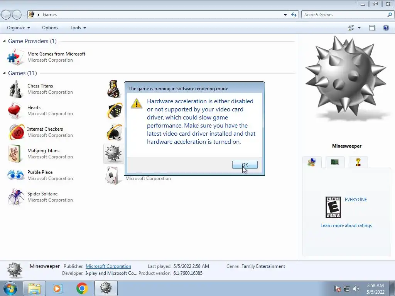Click the Back navigation button
Image resolution: width=395 pixels, height=296 pixels.
6,15
